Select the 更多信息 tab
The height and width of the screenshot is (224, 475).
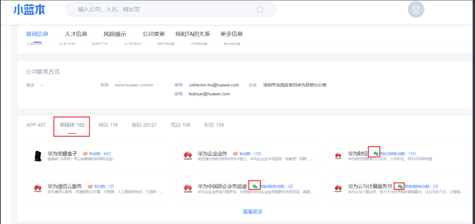[232, 34]
